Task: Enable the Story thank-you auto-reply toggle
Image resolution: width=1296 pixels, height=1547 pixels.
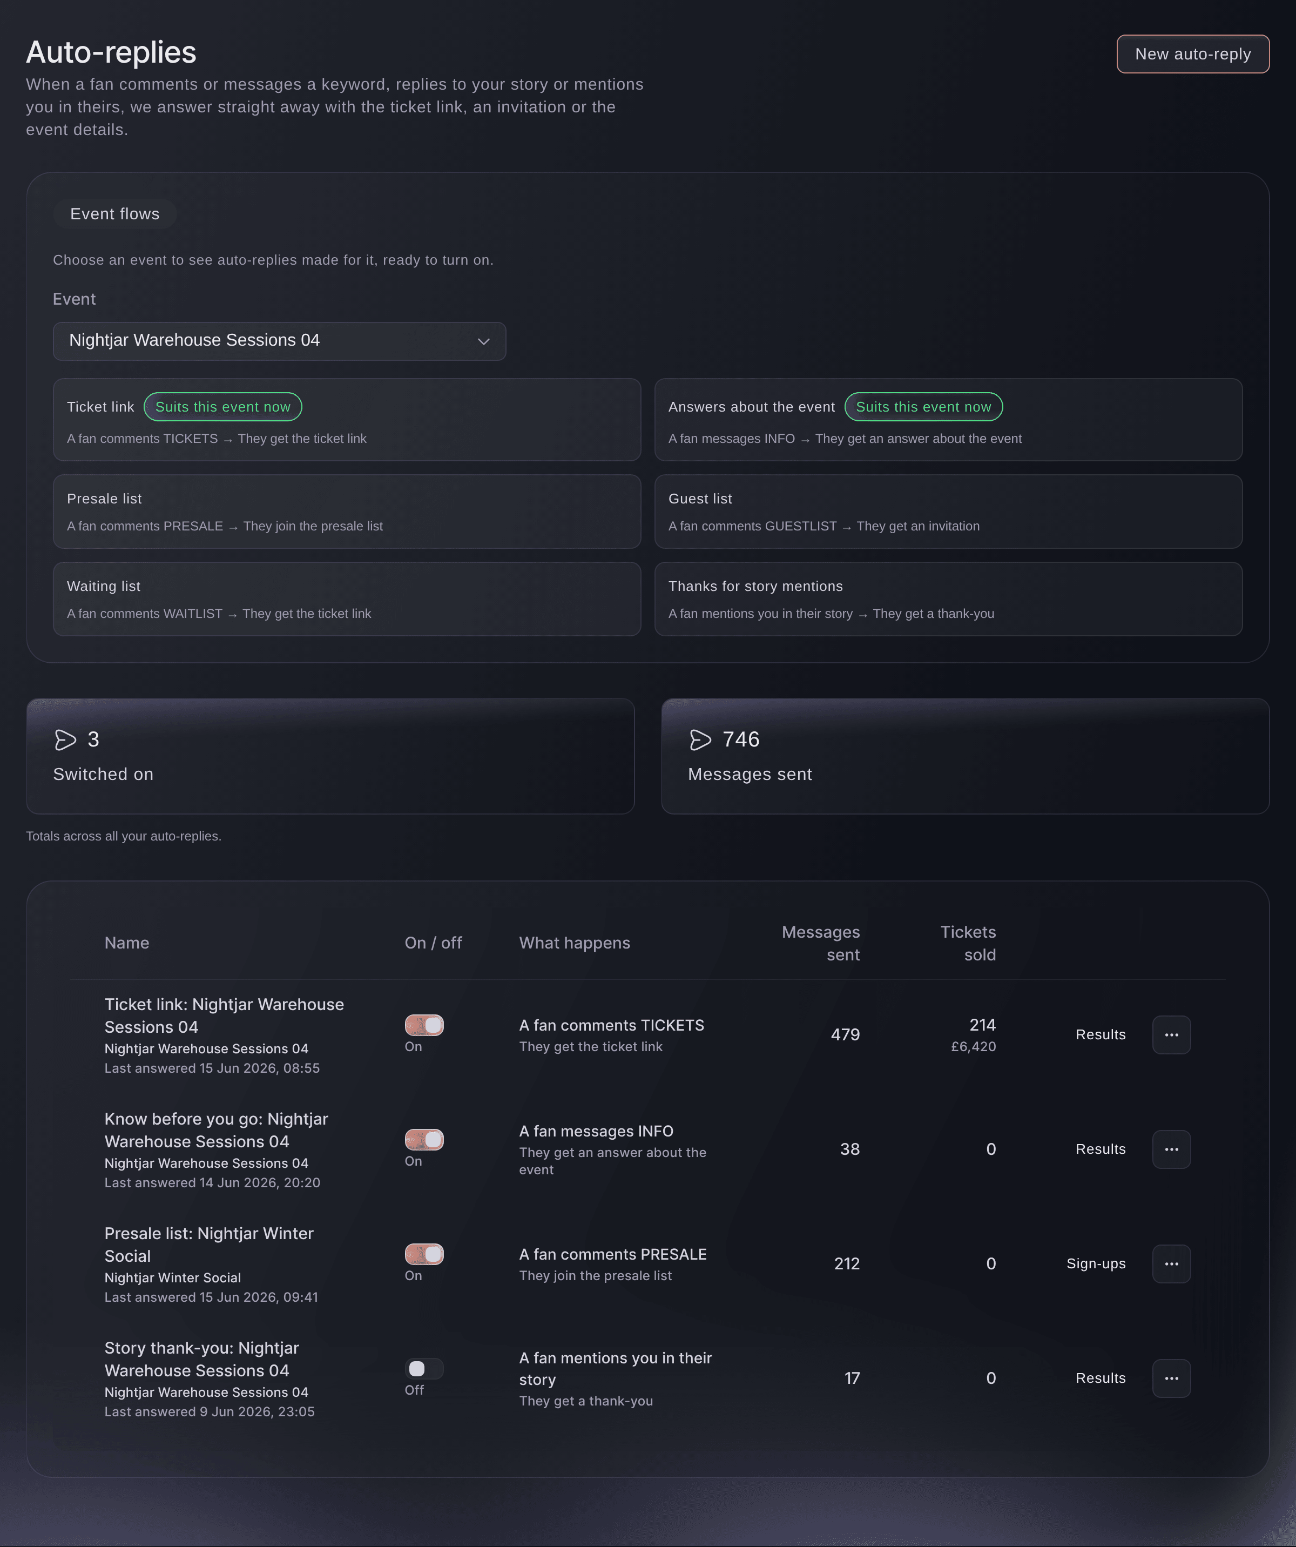Action: point(424,1369)
